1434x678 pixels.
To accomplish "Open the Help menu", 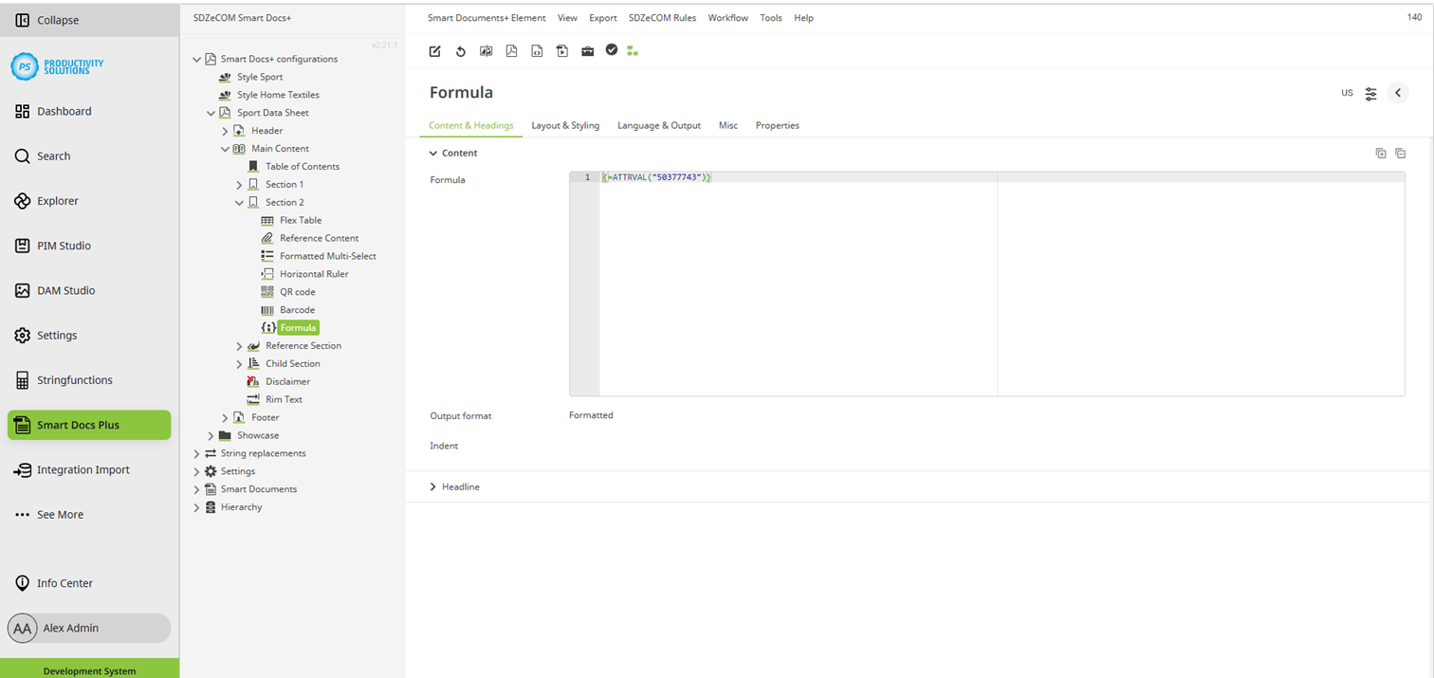I will tap(803, 18).
